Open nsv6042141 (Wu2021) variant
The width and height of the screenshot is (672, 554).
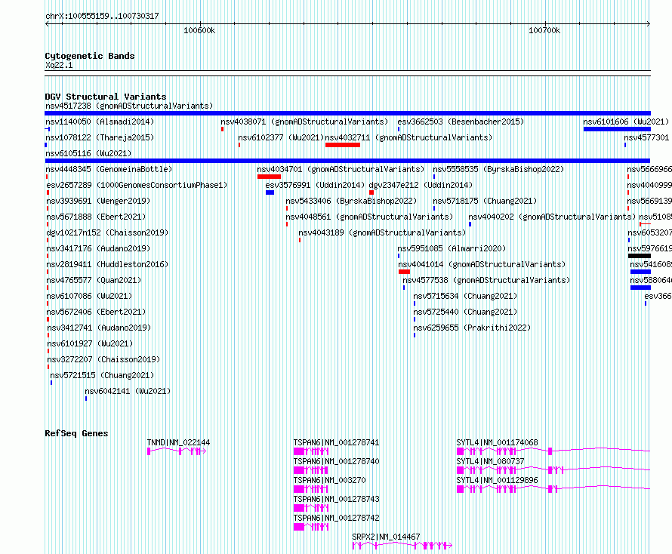128,391
